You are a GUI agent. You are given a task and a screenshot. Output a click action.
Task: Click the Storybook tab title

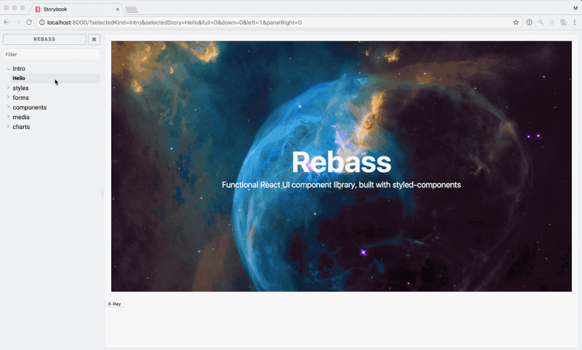(x=55, y=9)
